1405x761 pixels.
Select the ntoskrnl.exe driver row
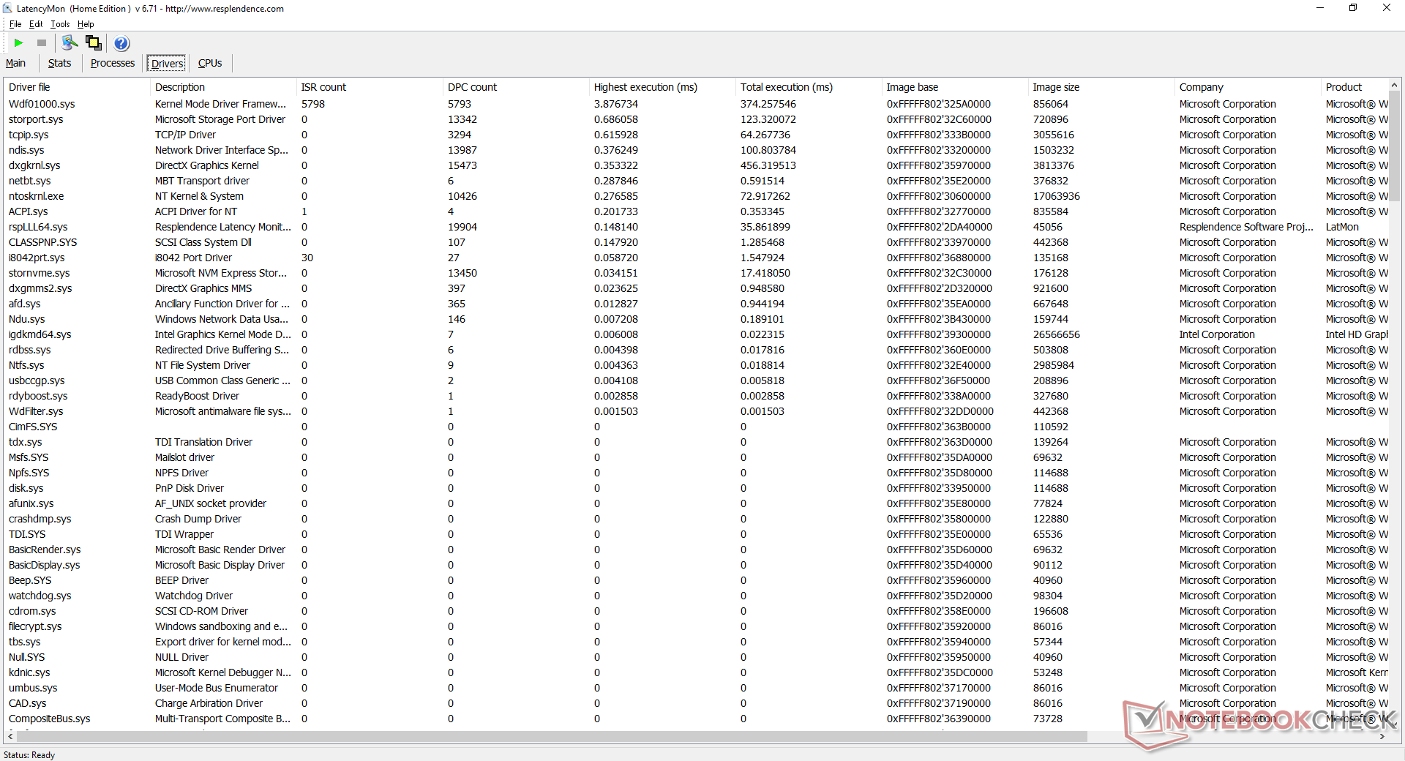coord(695,196)
